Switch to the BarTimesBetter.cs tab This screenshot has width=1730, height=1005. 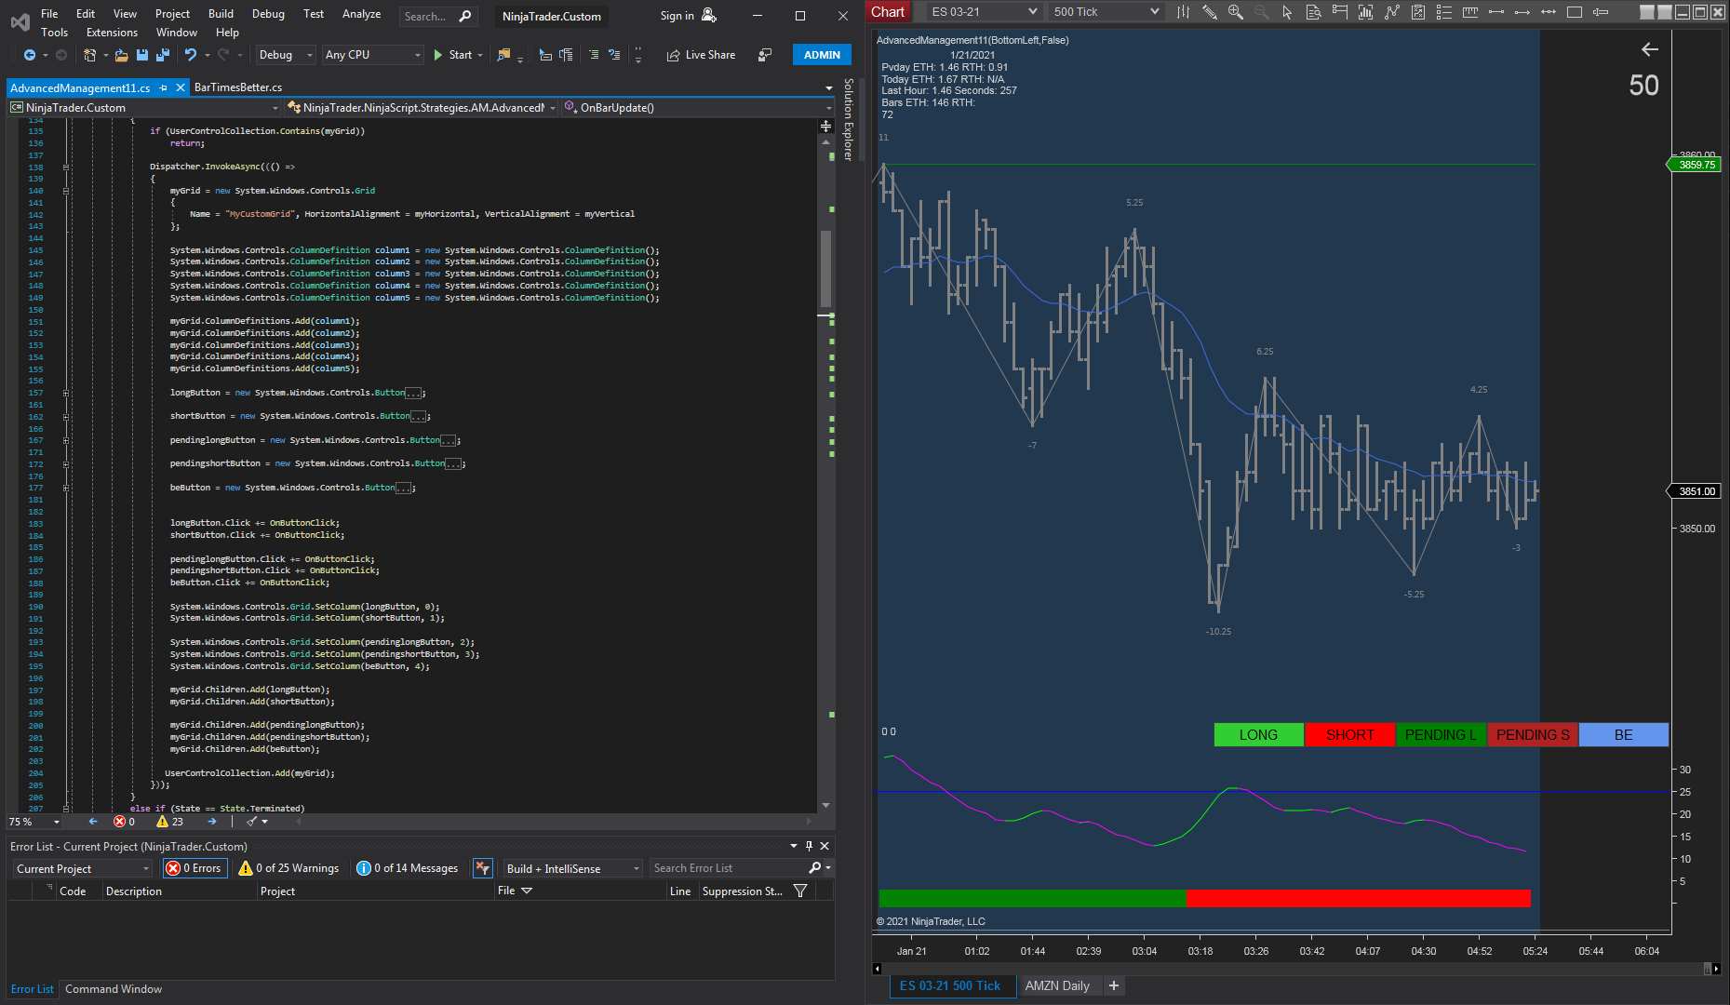[238, 87]
